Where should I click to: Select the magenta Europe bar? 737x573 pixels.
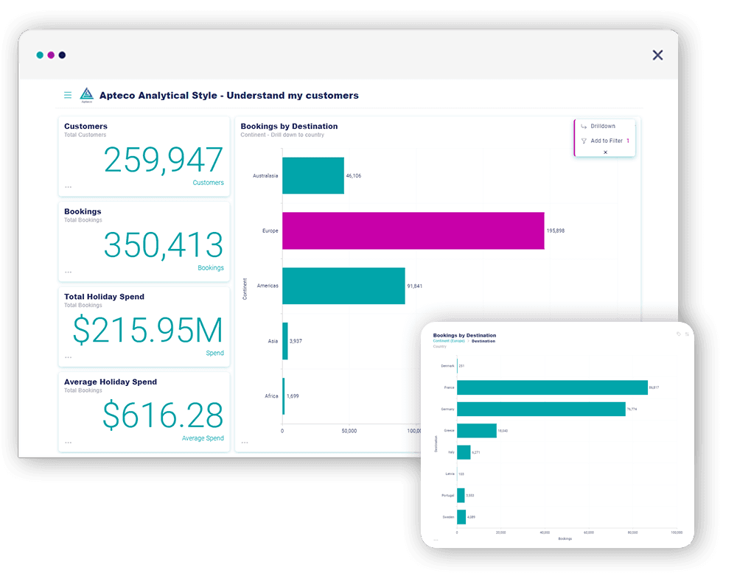pos(413,231)
